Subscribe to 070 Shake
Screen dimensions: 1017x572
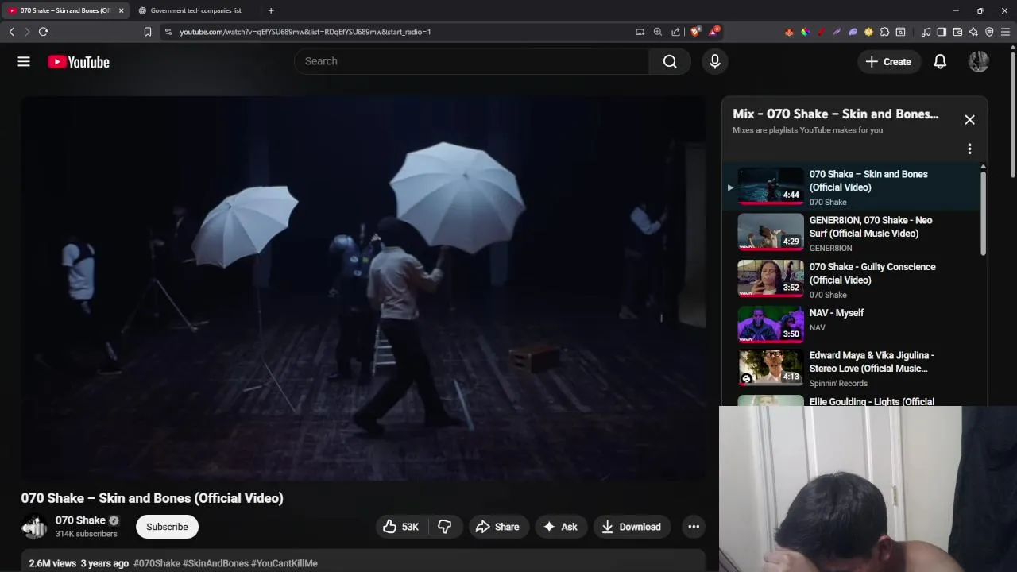[167, 527]
